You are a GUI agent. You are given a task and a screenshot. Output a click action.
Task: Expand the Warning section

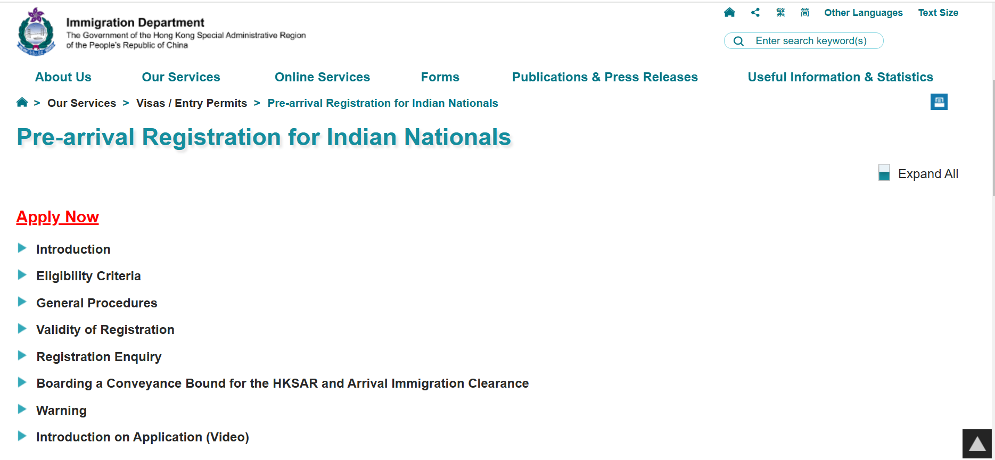tap(61, 411)
